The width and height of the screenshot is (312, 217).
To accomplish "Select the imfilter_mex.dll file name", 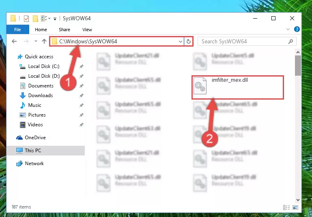I will click(230, 80).
